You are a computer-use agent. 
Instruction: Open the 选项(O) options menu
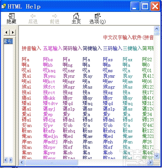tap(98, 19)
